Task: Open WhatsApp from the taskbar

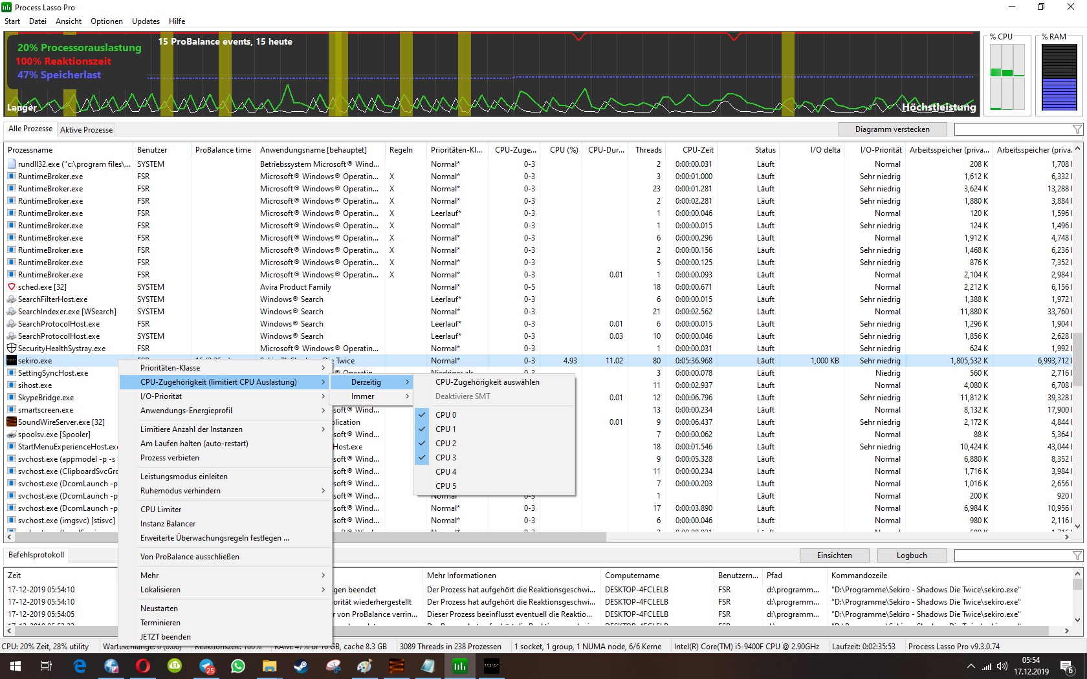Action: 238,666
